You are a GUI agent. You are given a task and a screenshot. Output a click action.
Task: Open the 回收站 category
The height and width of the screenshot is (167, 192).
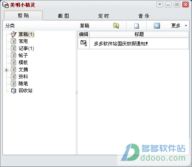(25, 91)
